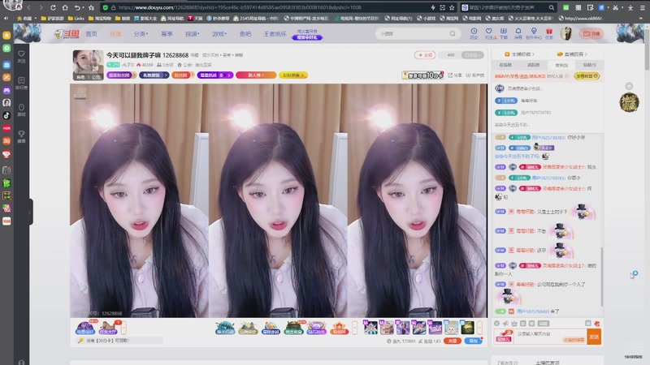The width and height of the screenshot is (650, 365).
Task: Click the browser back arrow
Action: (29, 7)
